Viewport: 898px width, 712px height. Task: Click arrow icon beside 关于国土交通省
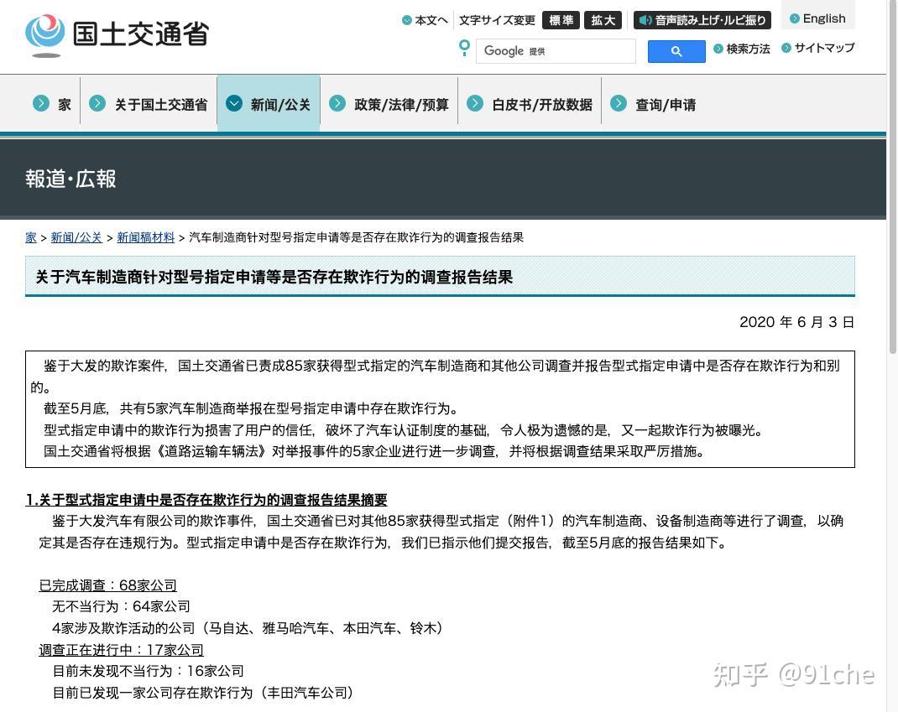(97, 103)
